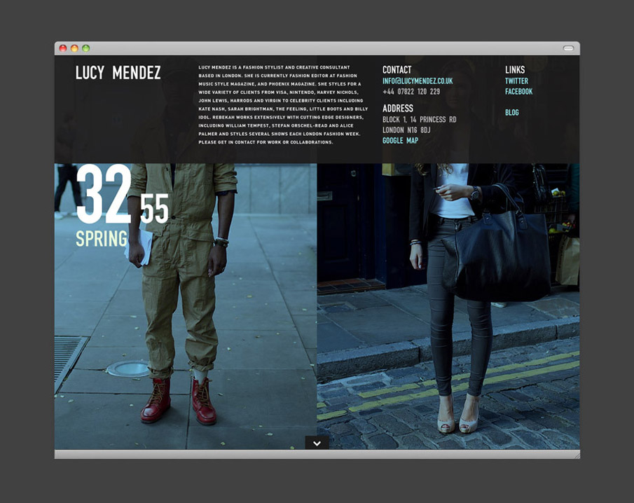The image size is (634, 503).
Task: Click the SPRING season label
Action: pos(102,239)
